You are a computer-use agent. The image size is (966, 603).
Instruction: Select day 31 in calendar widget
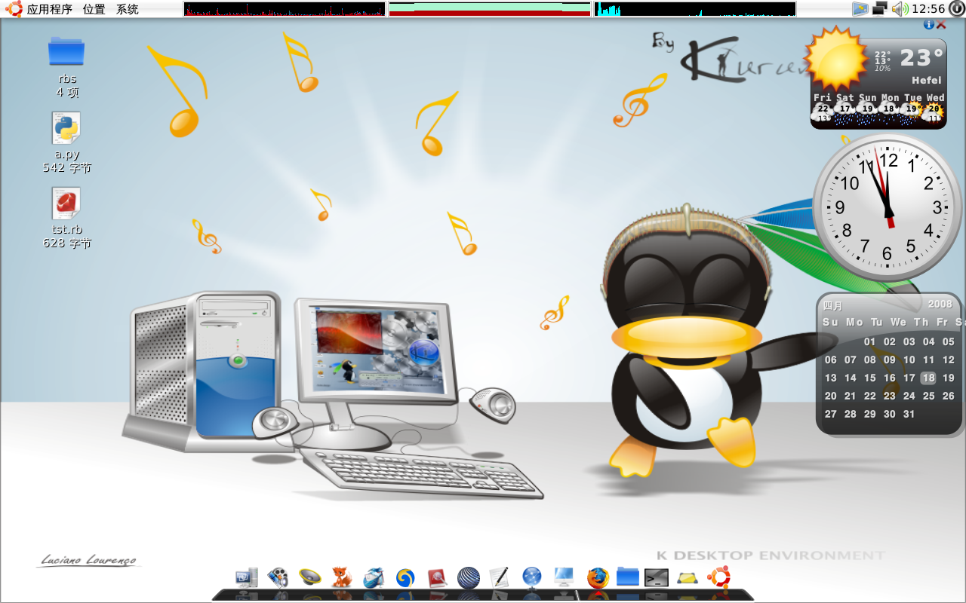[909, 414]
